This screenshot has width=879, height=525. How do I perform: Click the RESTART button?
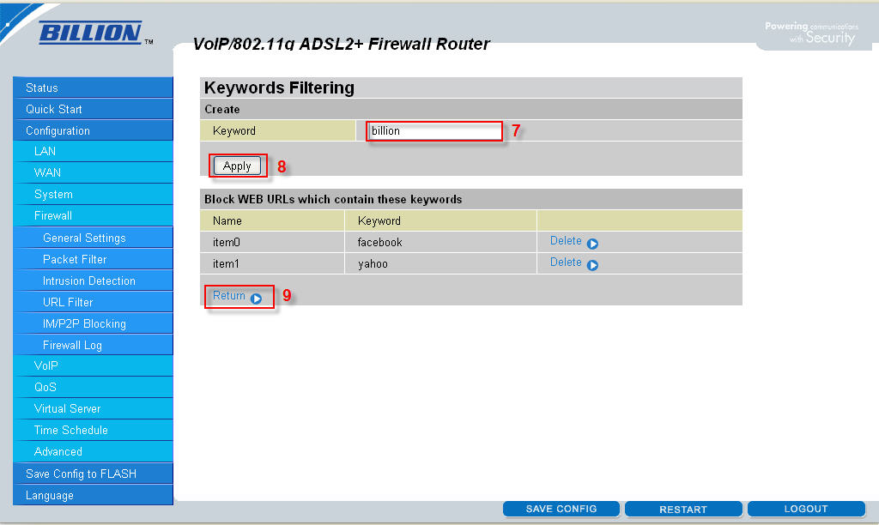[683, 509]
